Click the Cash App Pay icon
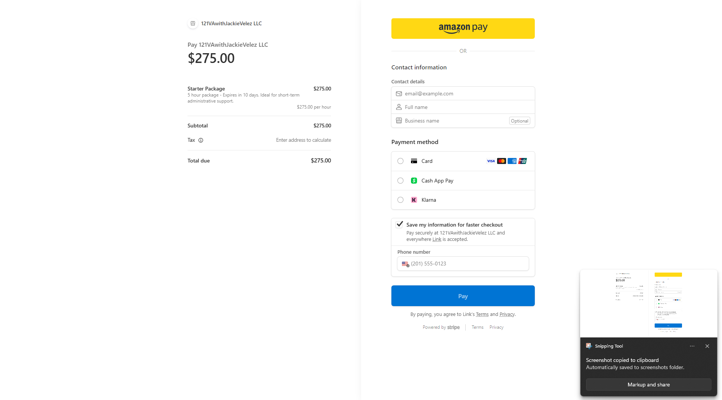This screenshot has width=722, height=400. [414, 181]
